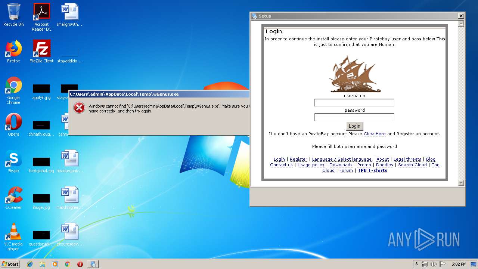Open Opera from the taskbar
478x269 pixels.
point(80,264)
